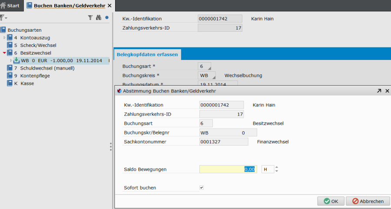
Task: Toggle the Sofort buchen checkbox
Action: (x=202, y=188)
